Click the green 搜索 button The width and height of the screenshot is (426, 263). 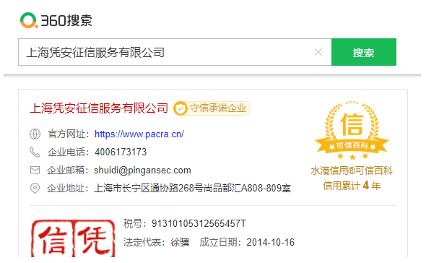[364, 52]
